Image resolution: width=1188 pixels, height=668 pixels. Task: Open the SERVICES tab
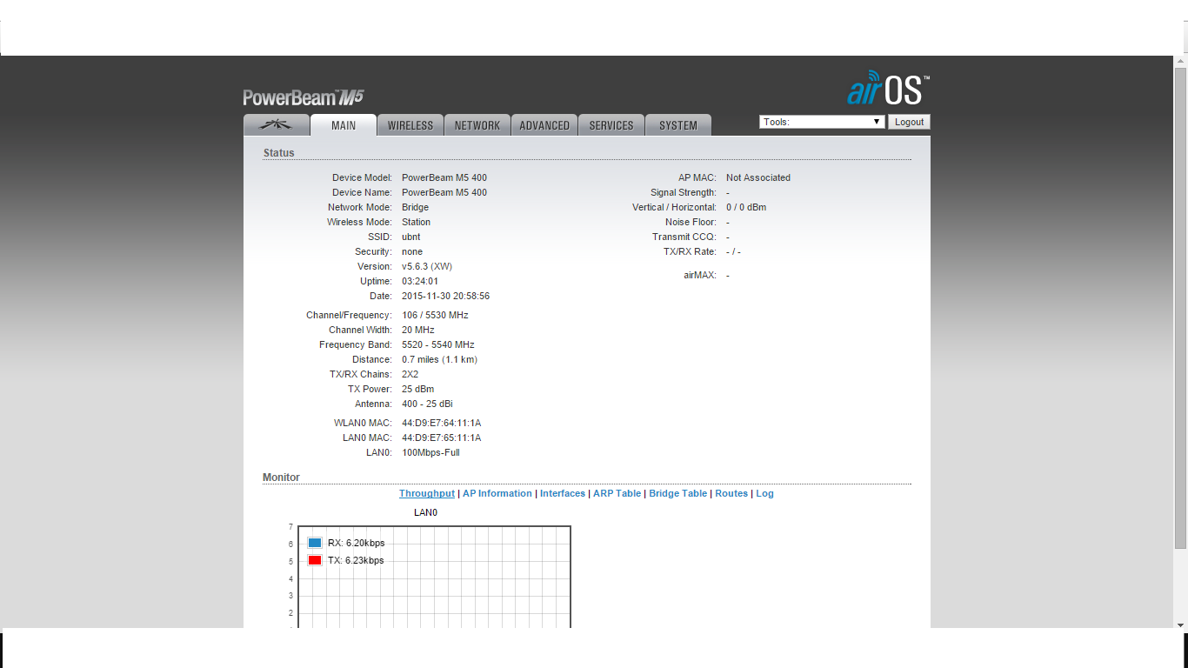pyautogui.click(x=611, y=125)
